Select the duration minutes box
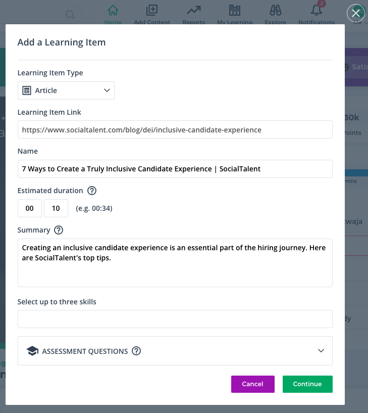 click(x=56, y=208)
